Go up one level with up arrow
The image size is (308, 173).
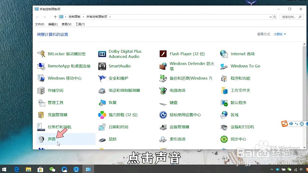tap(55, 17)
